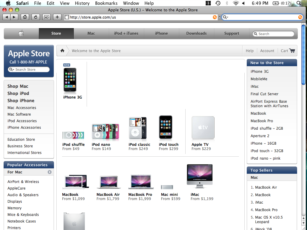The height and width of the screenshot is (230, 307).
Task: Open Final Cut Server link
Action: [x=264, y=94]
